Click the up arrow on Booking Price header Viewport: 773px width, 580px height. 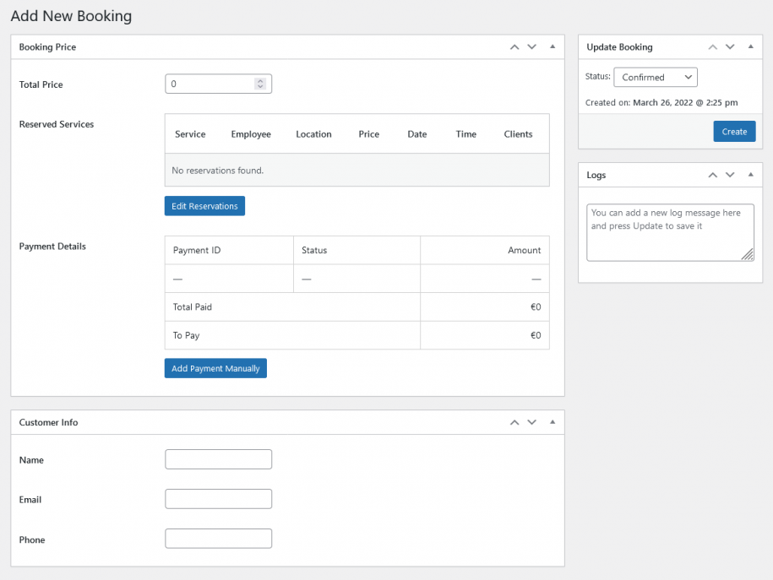tap(514, 47)
